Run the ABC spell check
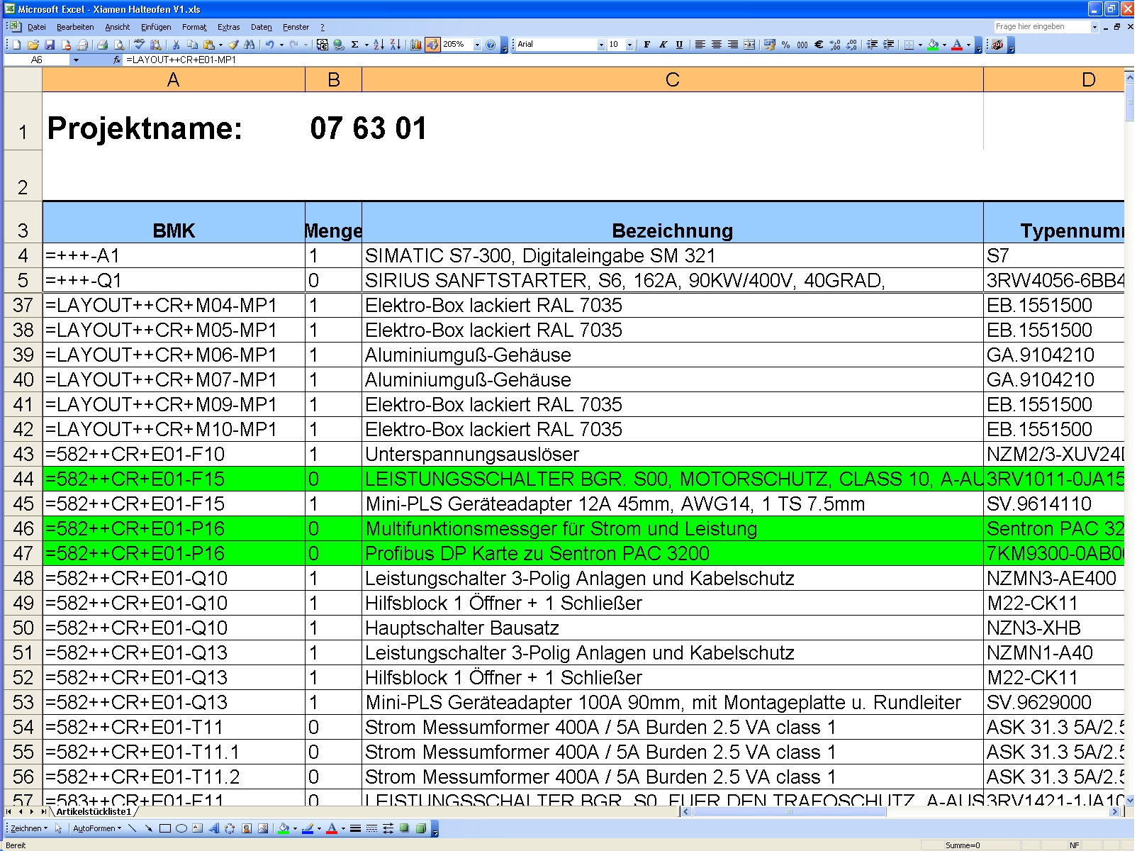The image size is (1137, 851). [x=140, y=45]
